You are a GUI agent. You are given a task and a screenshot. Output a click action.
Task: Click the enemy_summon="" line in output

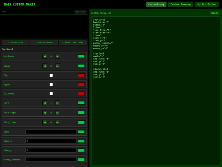click(103, 43)
